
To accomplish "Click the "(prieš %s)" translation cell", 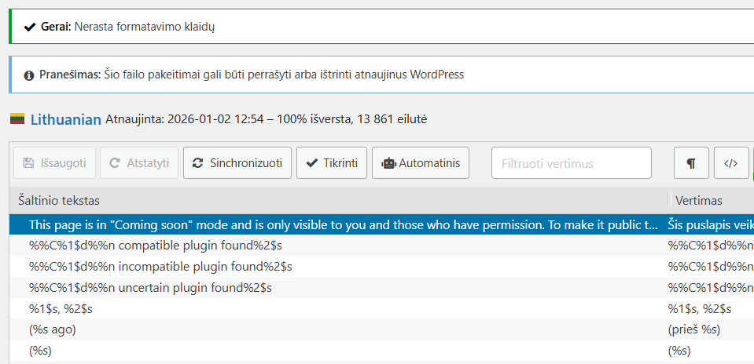I will tap(693, 329).
